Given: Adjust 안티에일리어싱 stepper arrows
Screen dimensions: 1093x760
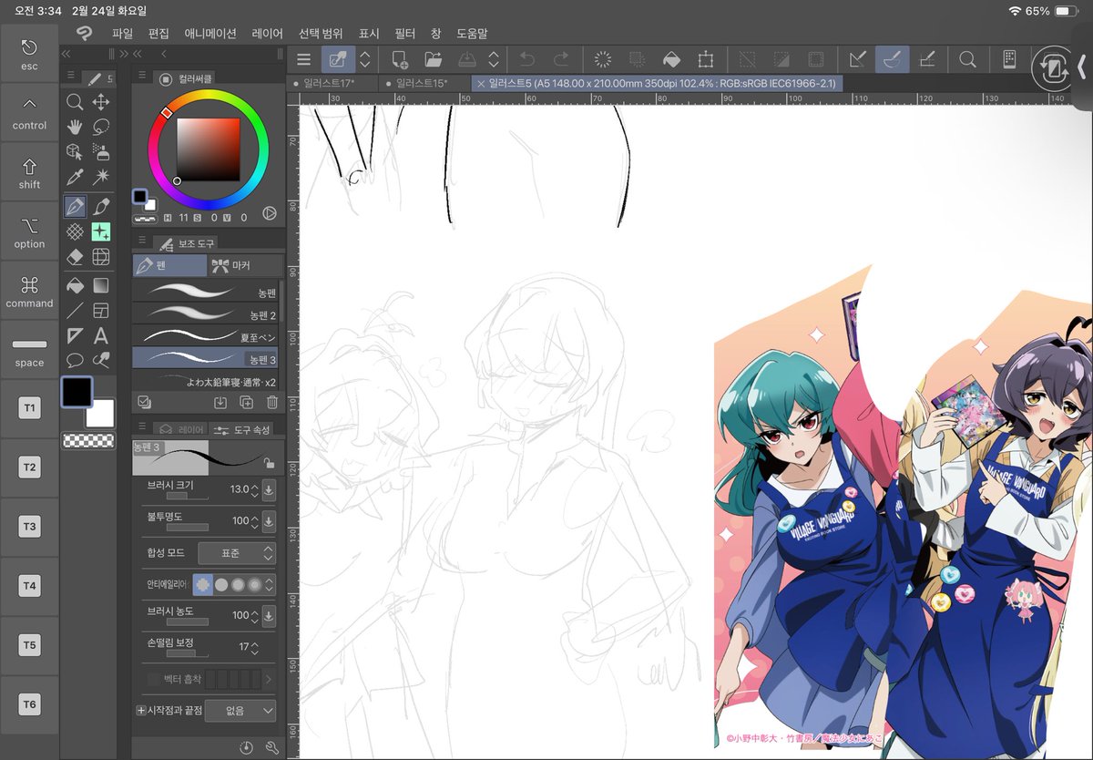Looking at the screenshot, I should click(x=268, y=584).
